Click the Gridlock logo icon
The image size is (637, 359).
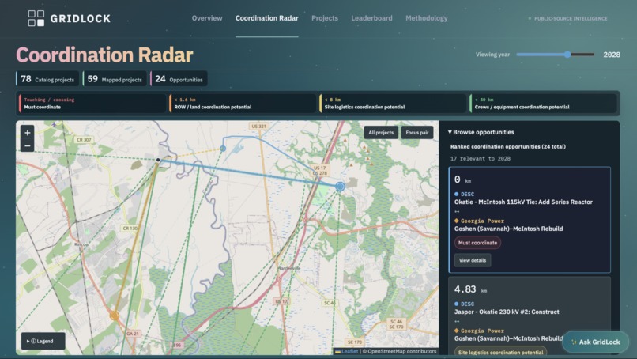[36, 18]
